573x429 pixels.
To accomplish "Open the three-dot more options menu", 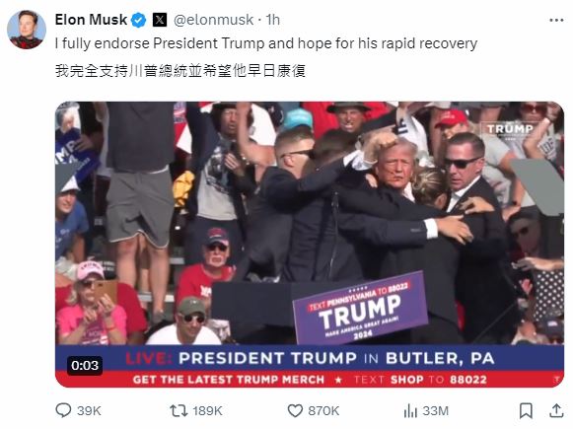I will pyautogui.click(x=556, y=20).
